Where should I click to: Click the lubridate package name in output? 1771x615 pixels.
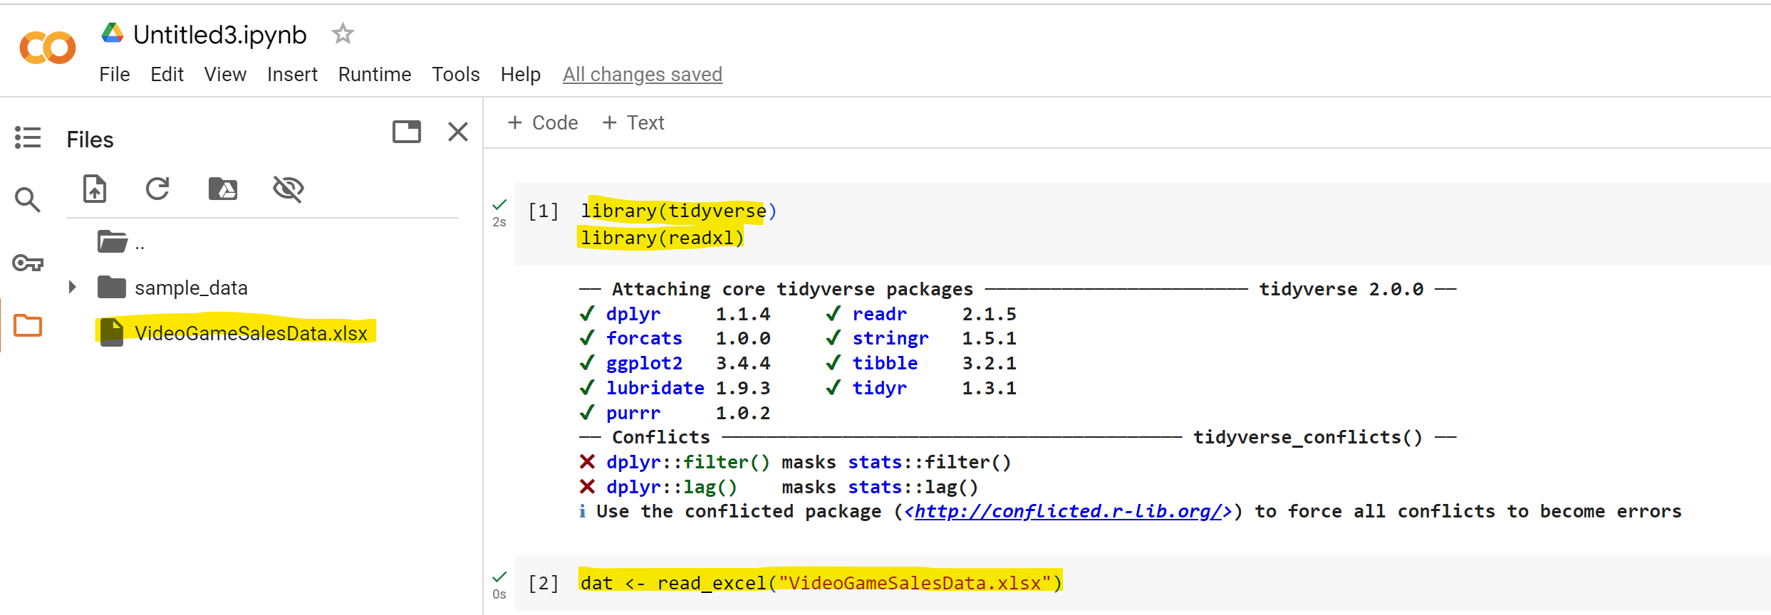pyautogui.click(x=655, y=388)
